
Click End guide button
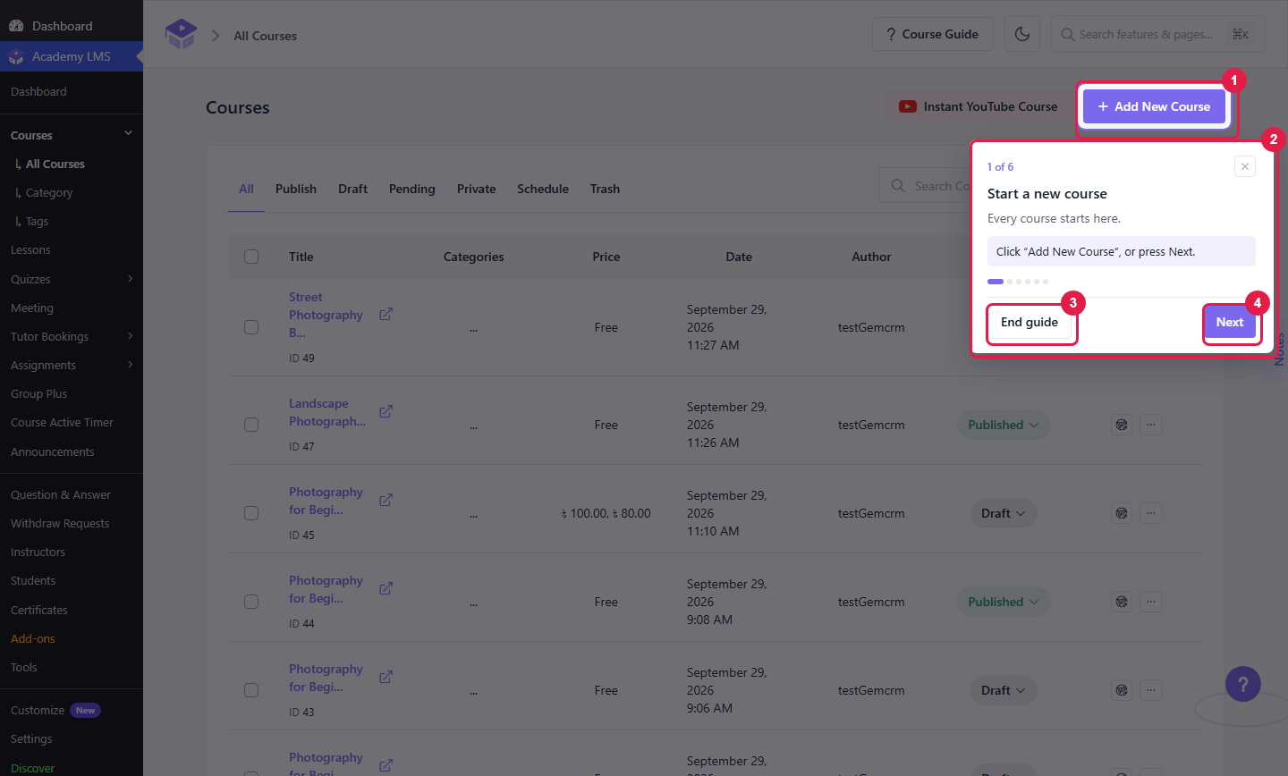1030,322
